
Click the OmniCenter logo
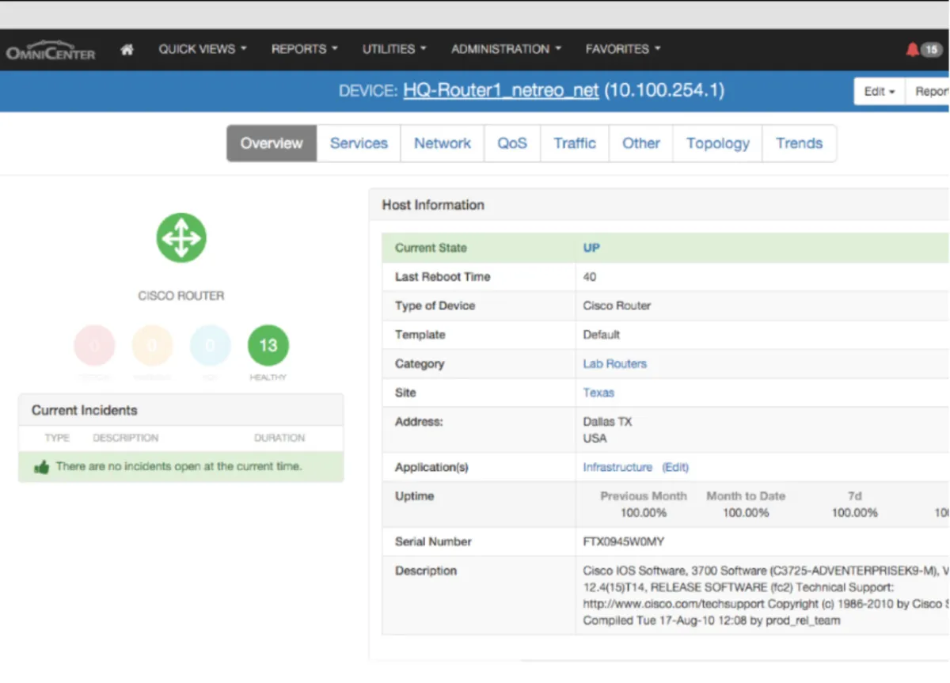pyautogui.click(x=51, y=51)
